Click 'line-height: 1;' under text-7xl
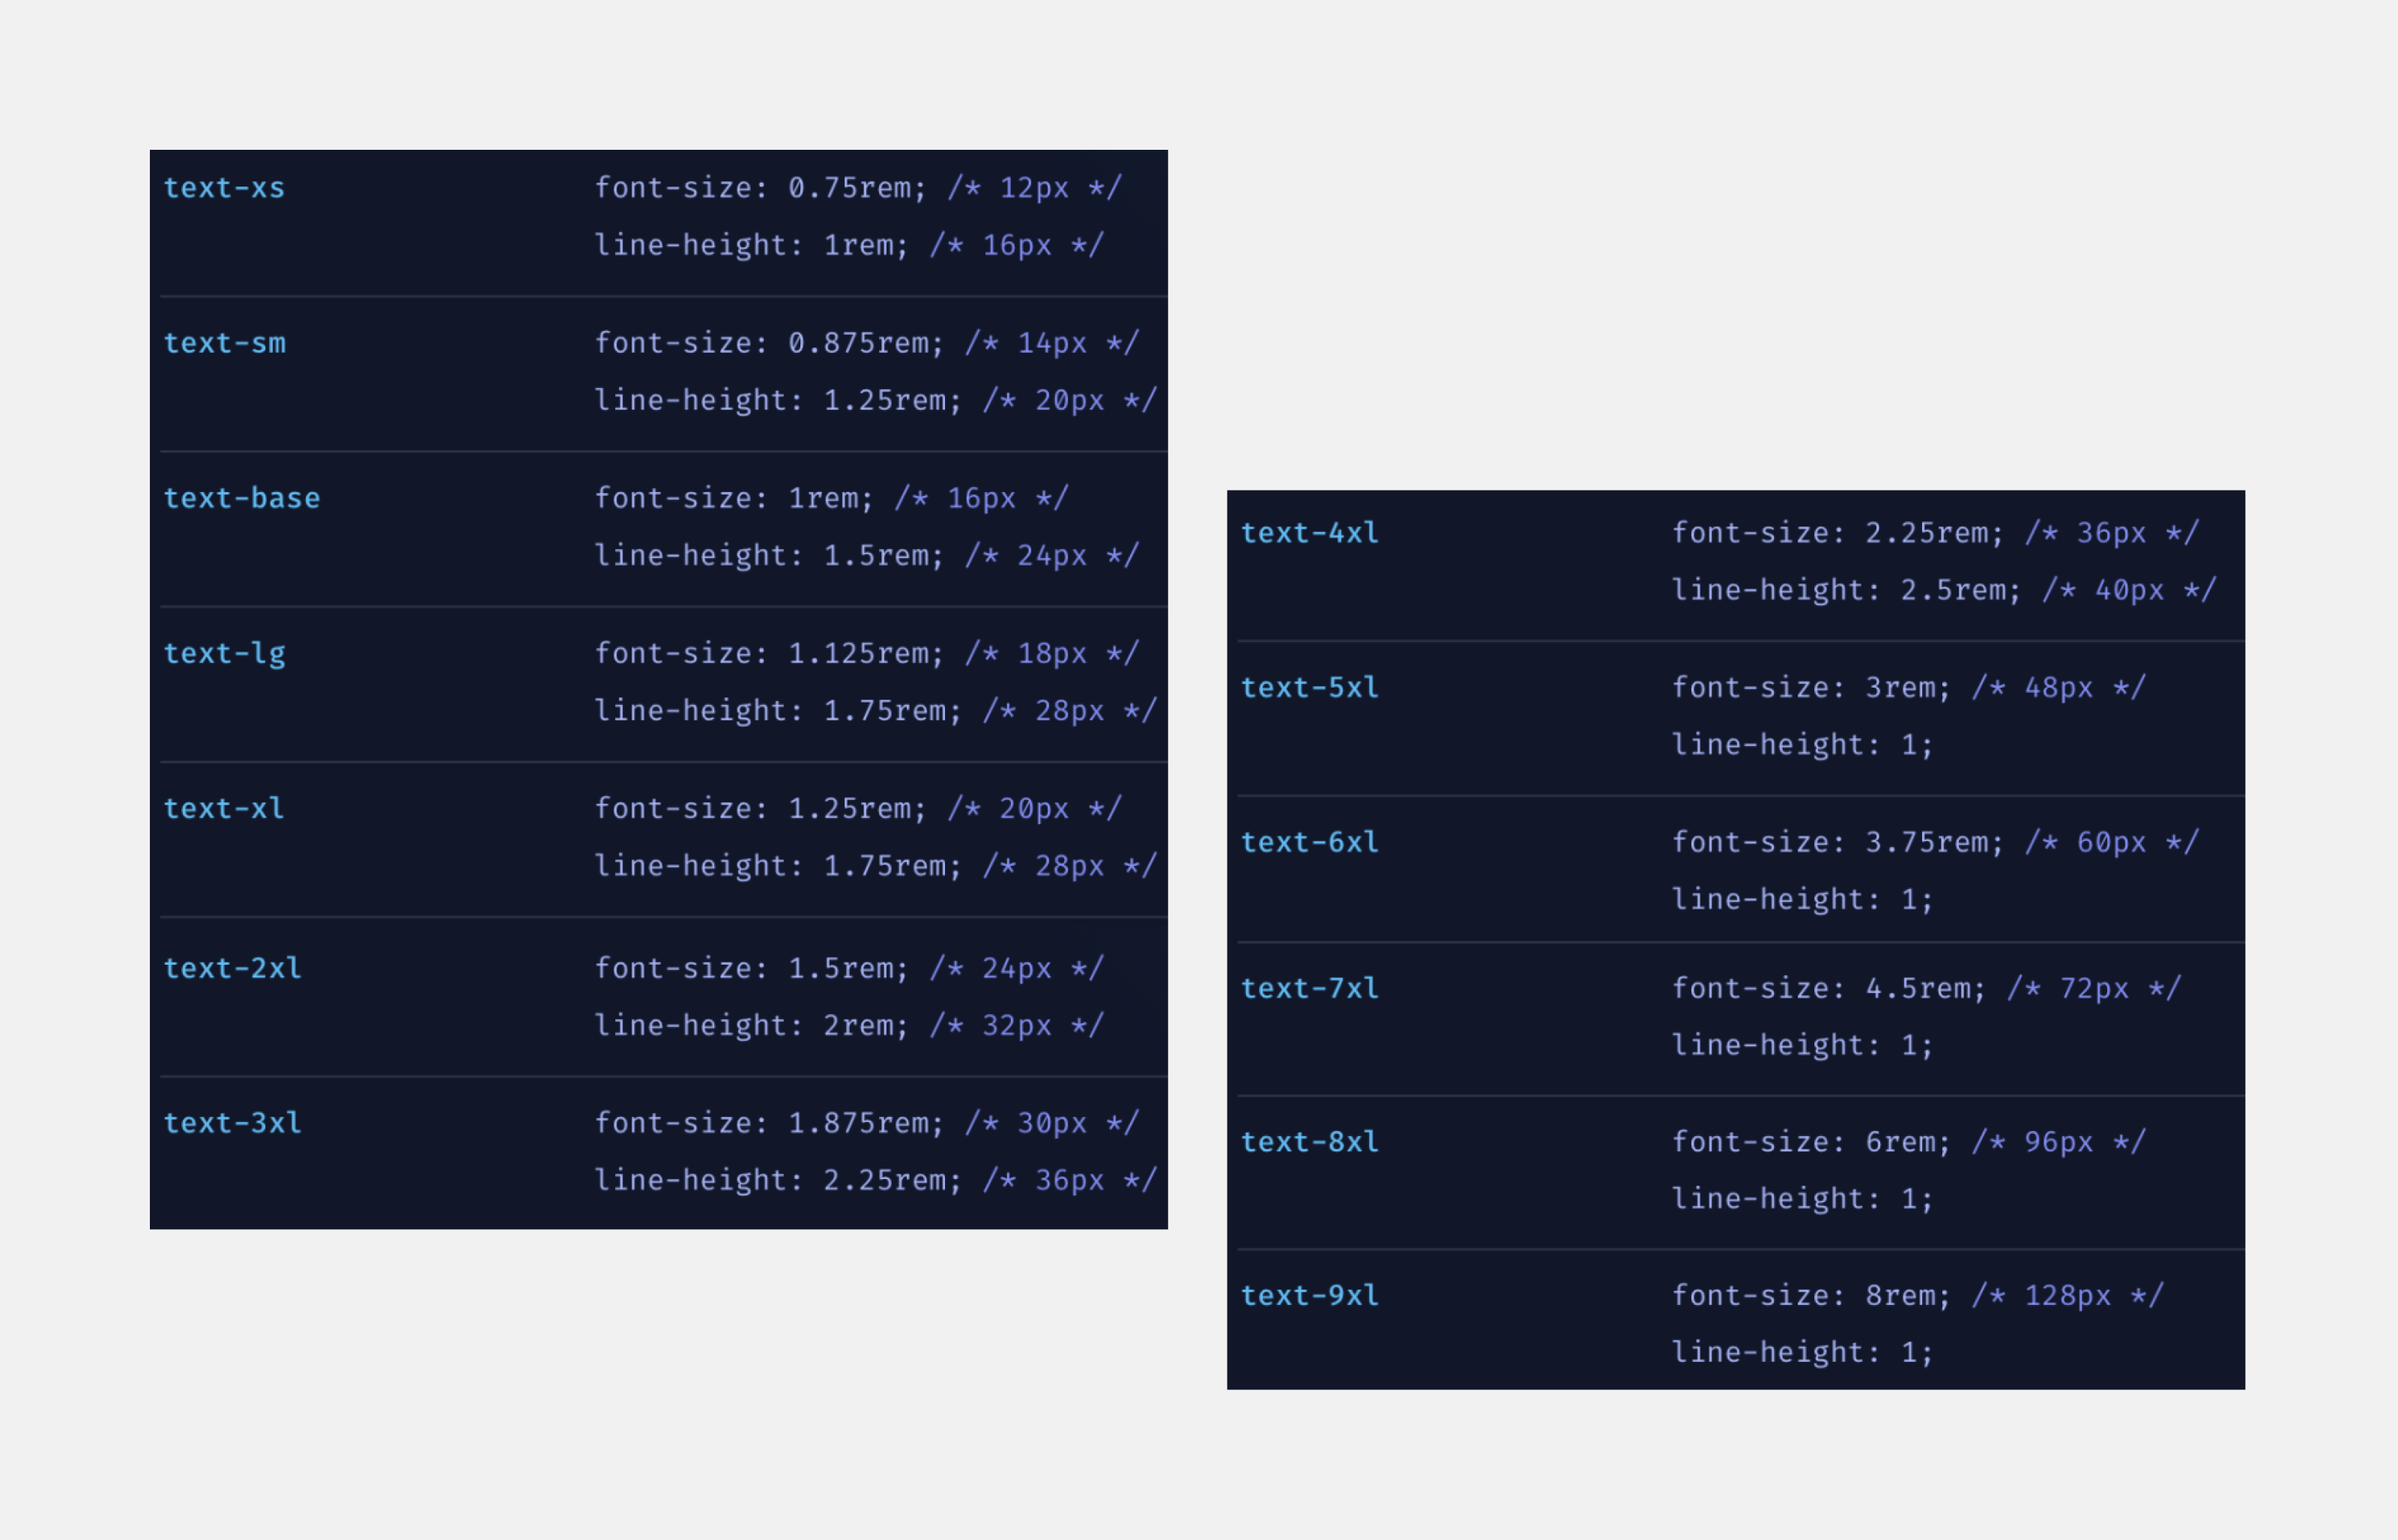This screenshot has height=1540, width=2398. click(x=1801, y=1046)
